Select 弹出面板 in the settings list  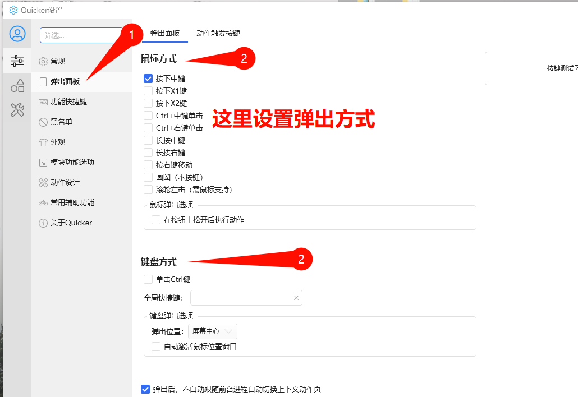tap(82, 82)
